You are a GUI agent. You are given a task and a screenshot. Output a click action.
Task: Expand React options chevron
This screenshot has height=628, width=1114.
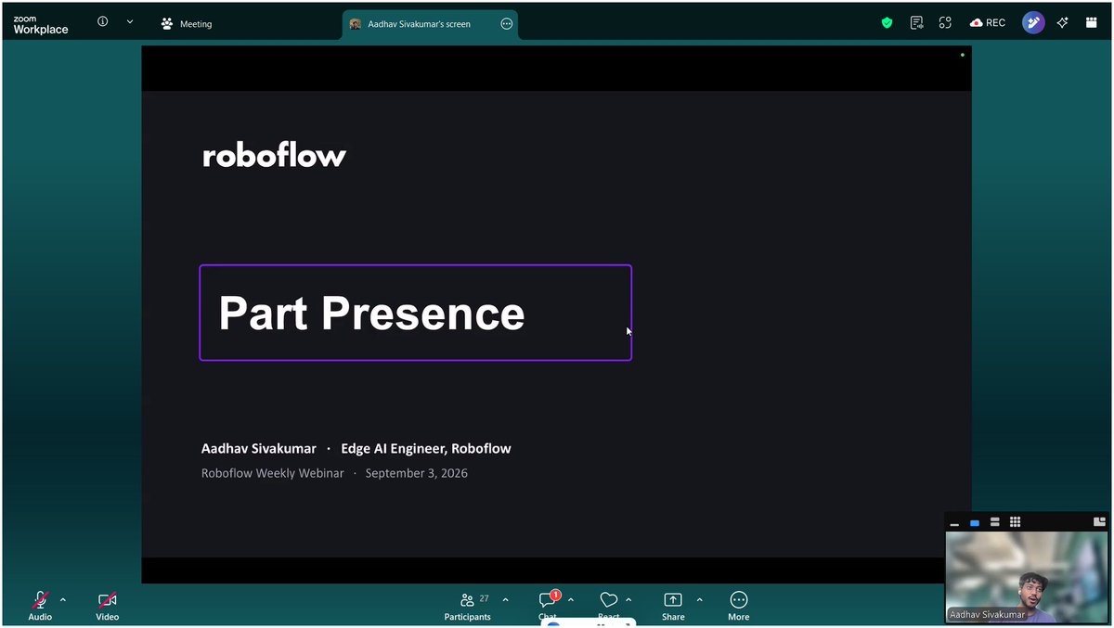(x=628, y=600)
